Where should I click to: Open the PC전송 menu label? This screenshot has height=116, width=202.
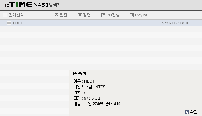click(x=113, y=15)
